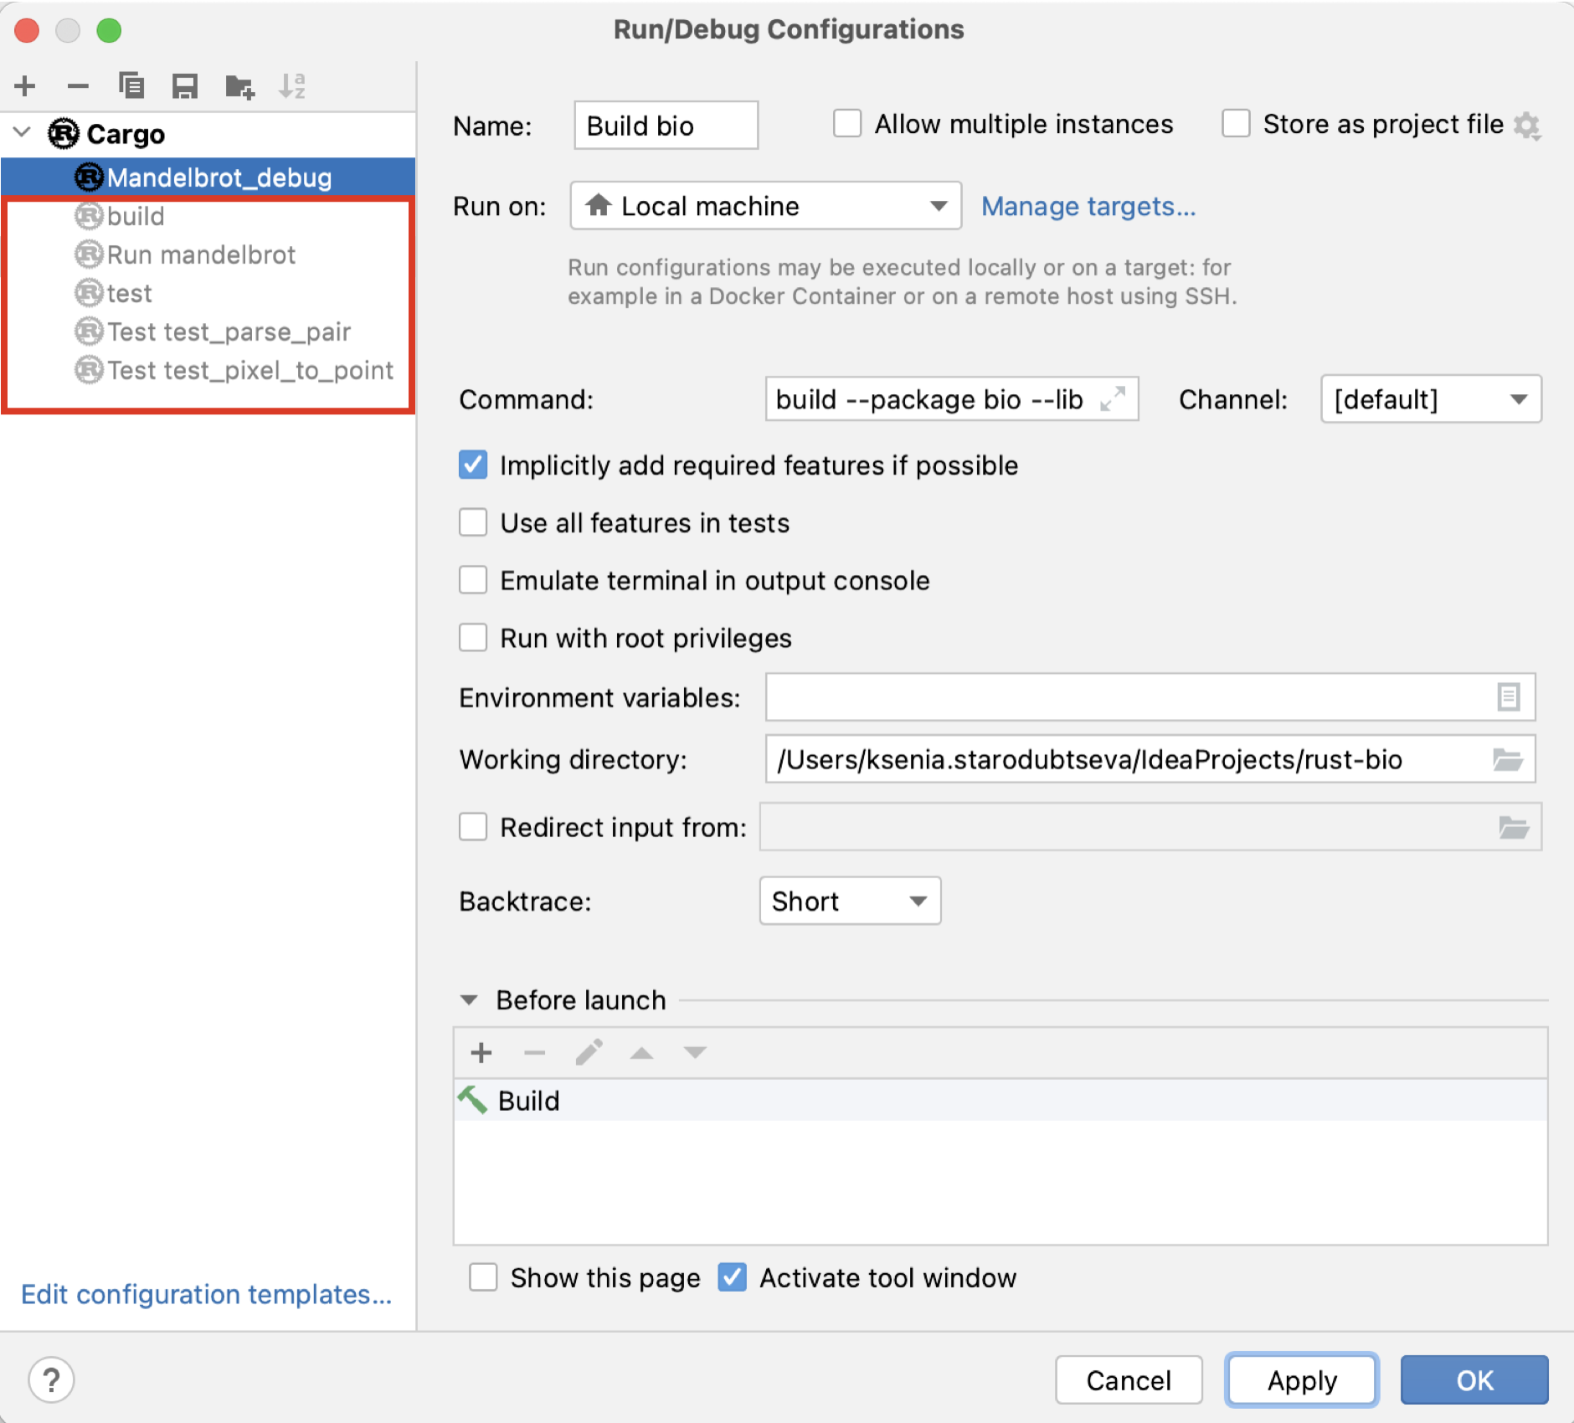Open Manage targets link
The height and width of the screenshot is (1423, 1574).
pos(1089,206)
